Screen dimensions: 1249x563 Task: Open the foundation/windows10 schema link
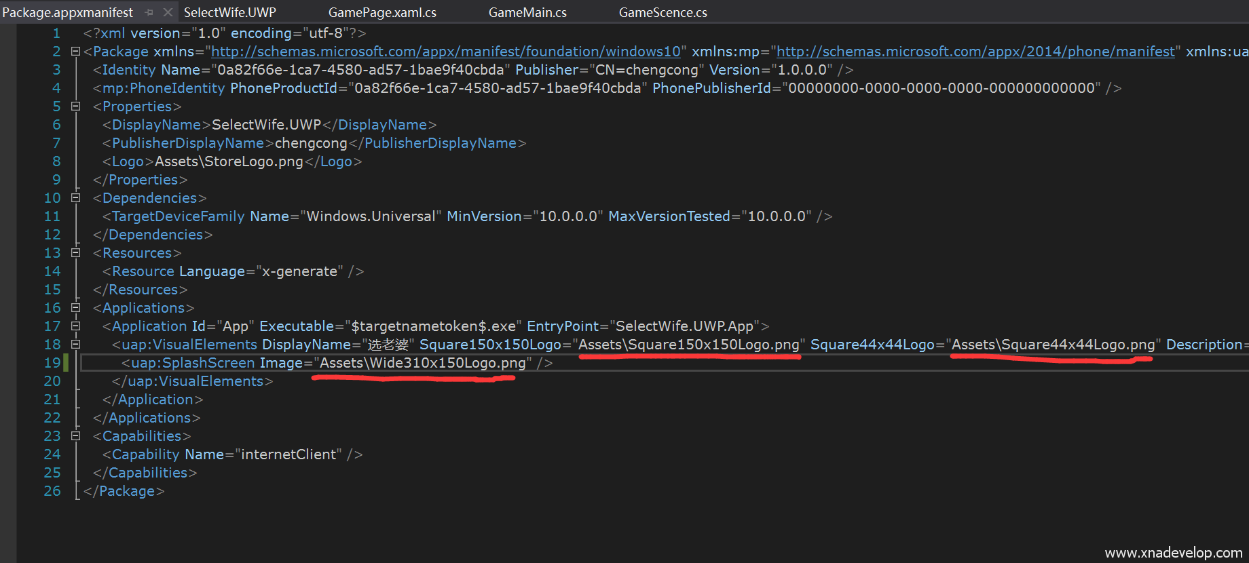tap(445, 52)
